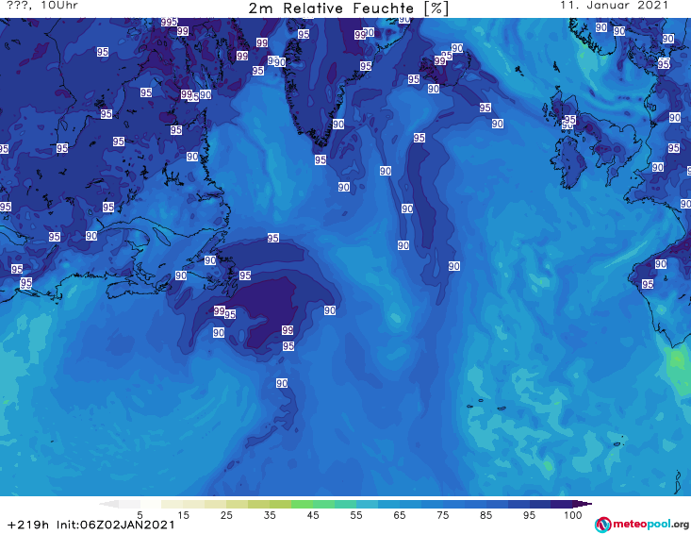Click the meteopool.org logo

[x=642, y=525]
